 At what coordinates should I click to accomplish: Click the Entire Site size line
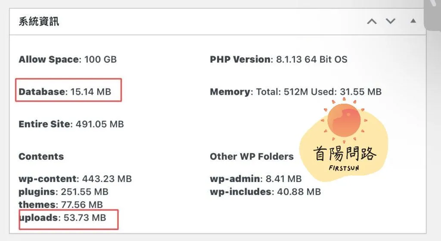pyautogui.click(x=71, y=124)
